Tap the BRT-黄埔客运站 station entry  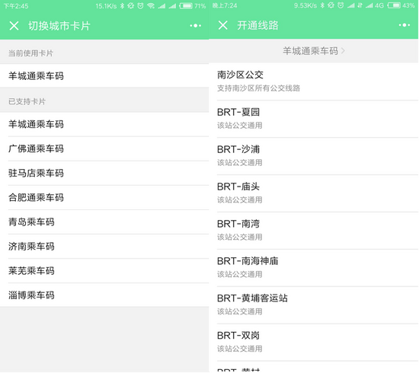pyautogui.click(x=314, y=305)
